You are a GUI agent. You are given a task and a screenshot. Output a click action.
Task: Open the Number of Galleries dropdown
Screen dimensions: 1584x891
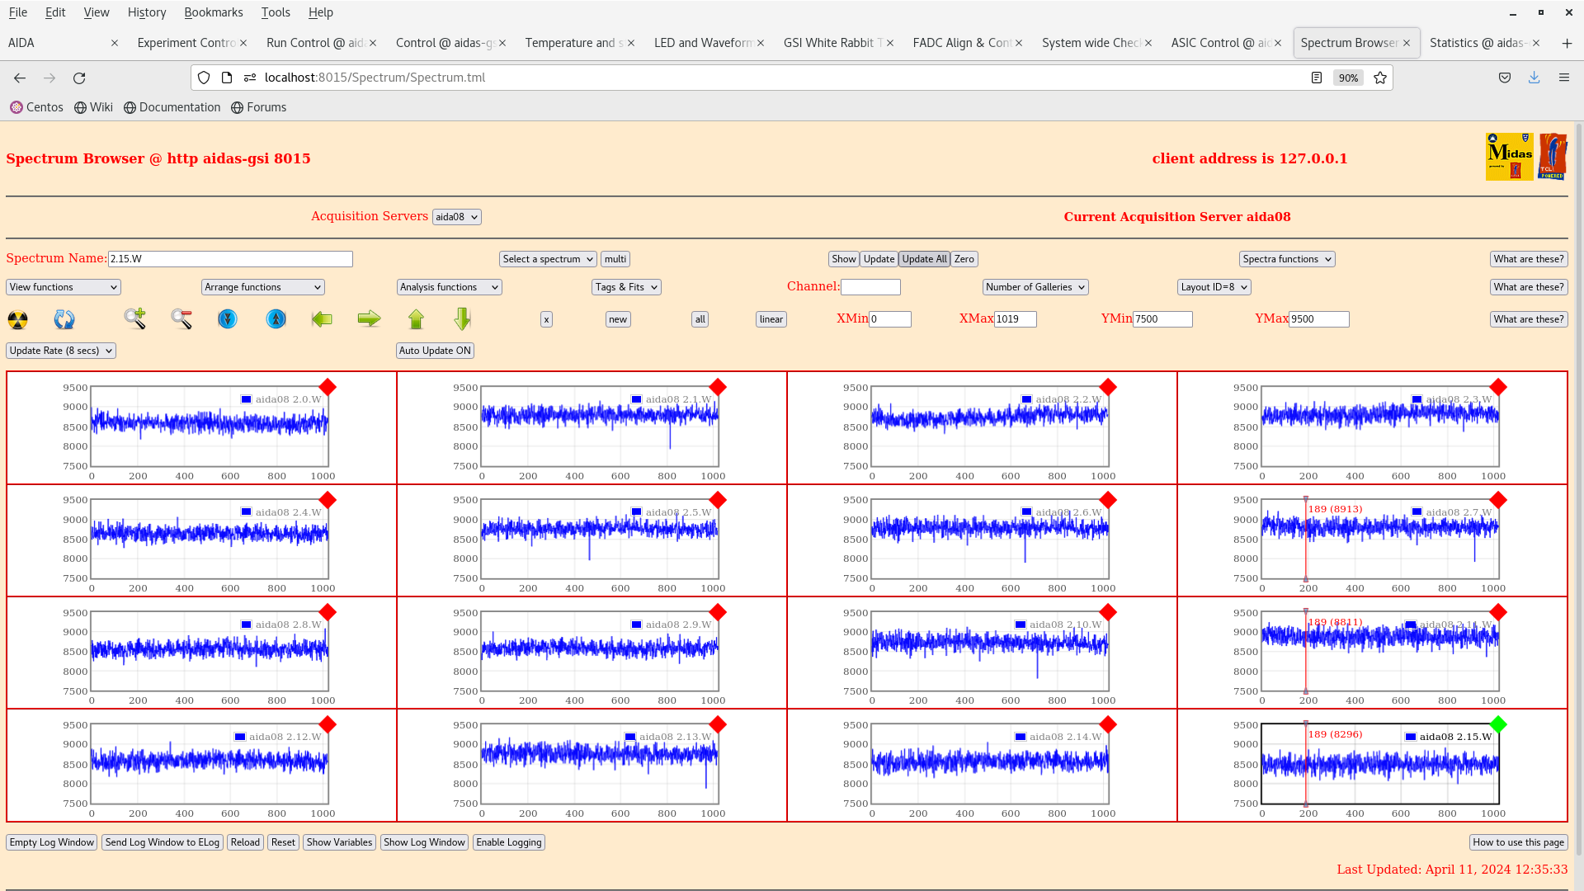click(x=1035, y=287)
